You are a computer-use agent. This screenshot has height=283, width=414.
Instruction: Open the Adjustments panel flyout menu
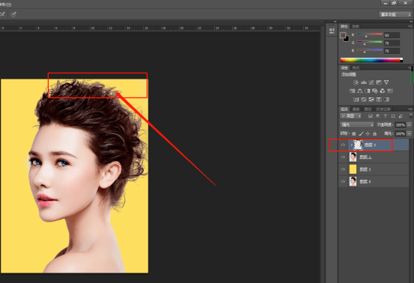point(410,67)
